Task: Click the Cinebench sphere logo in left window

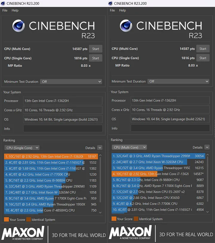Action: (x=19, y=26)
